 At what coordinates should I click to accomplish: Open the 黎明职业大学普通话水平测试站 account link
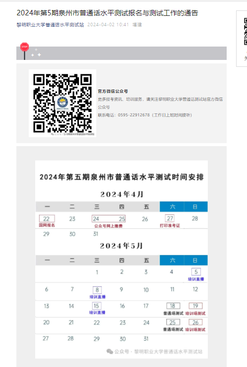(x=50, y=25)
